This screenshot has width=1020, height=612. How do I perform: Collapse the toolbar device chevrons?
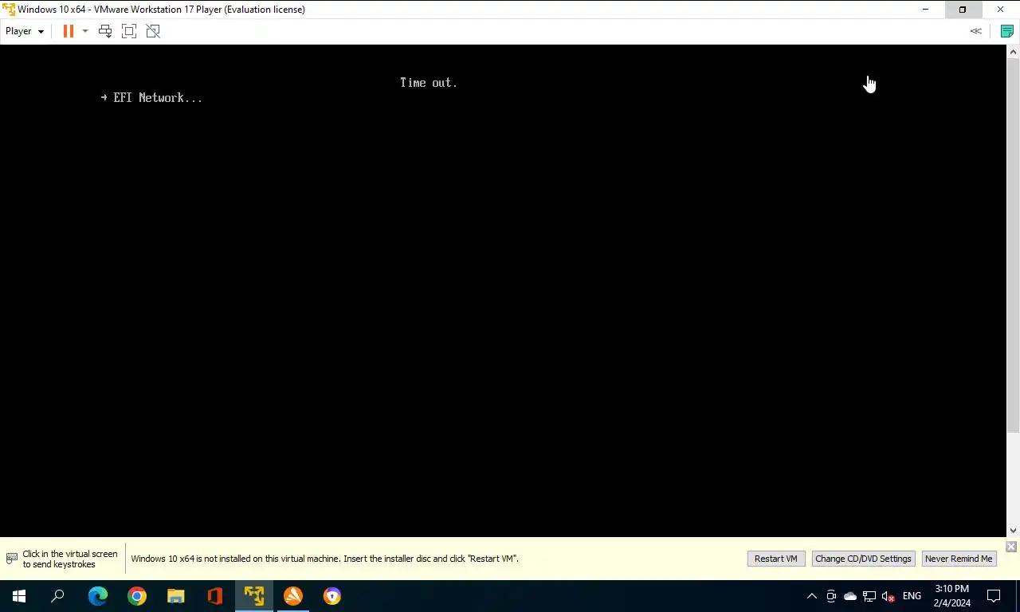click(975, 31)
